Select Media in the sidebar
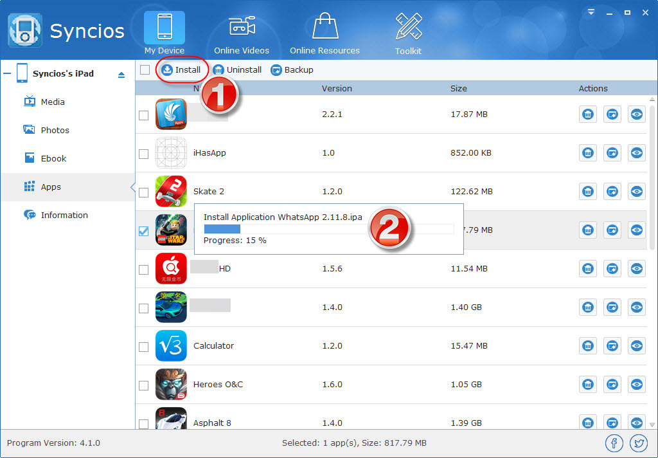Image resolution: width=658 pixels, height=458 pixels. [67, 102]
